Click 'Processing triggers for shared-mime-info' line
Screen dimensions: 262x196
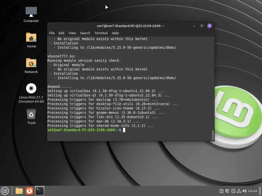(100, 126)
